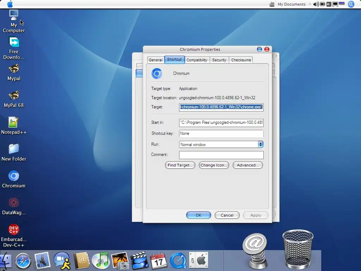Click the @ spring icon in dock
This screenshot has width=361, height=271.
[255, 251]
